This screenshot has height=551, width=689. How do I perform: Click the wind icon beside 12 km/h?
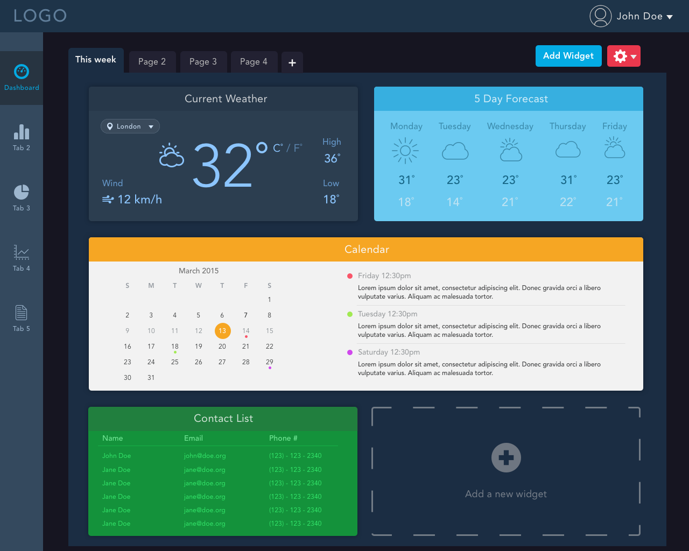point(108,200)
